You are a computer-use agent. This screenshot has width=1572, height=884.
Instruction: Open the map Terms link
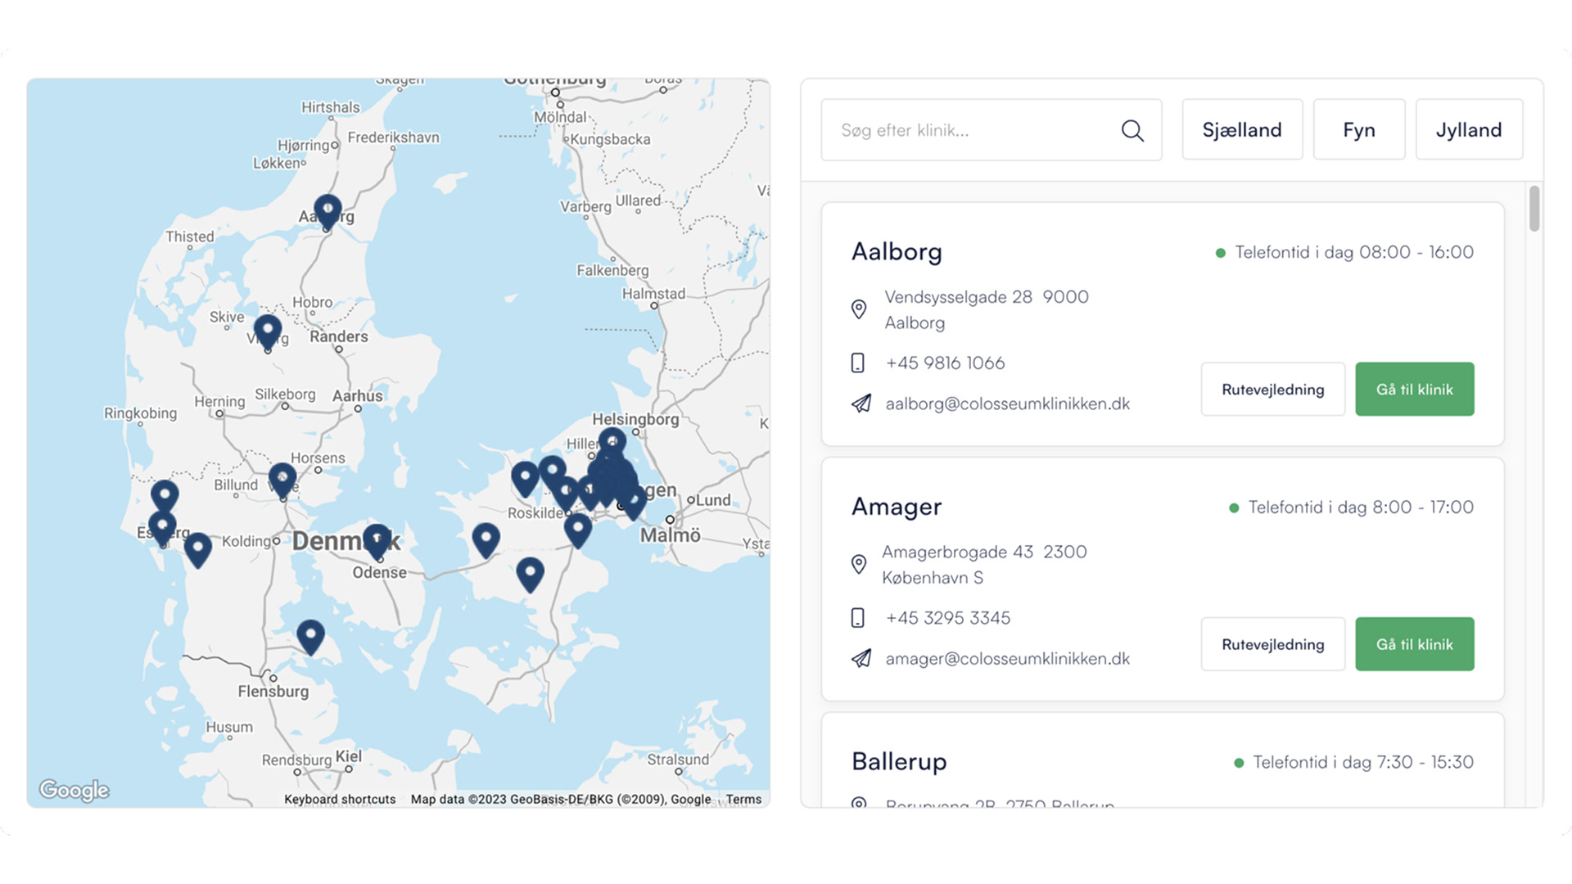[x=743, y=800]
